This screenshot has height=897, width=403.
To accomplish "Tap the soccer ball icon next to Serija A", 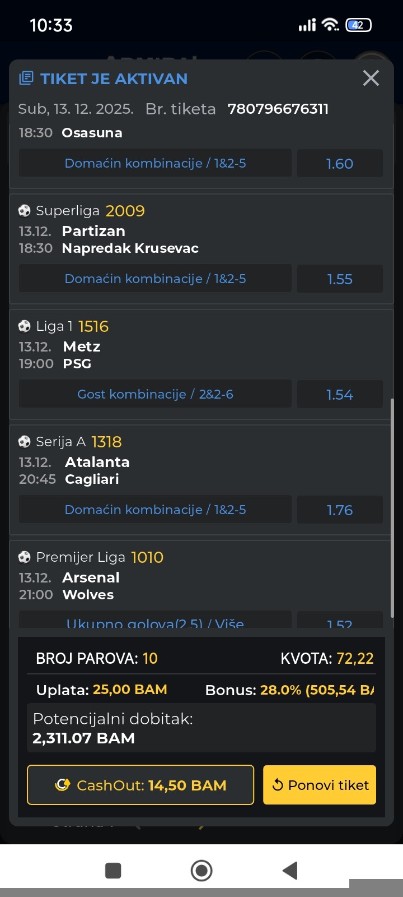I will pos(25,442).
